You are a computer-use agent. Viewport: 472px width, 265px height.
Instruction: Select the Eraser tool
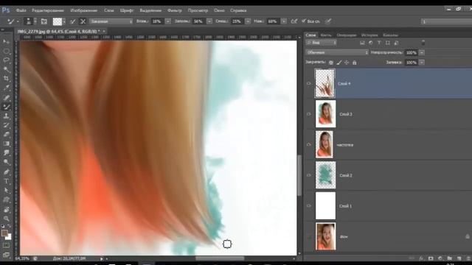click(6, 134)
